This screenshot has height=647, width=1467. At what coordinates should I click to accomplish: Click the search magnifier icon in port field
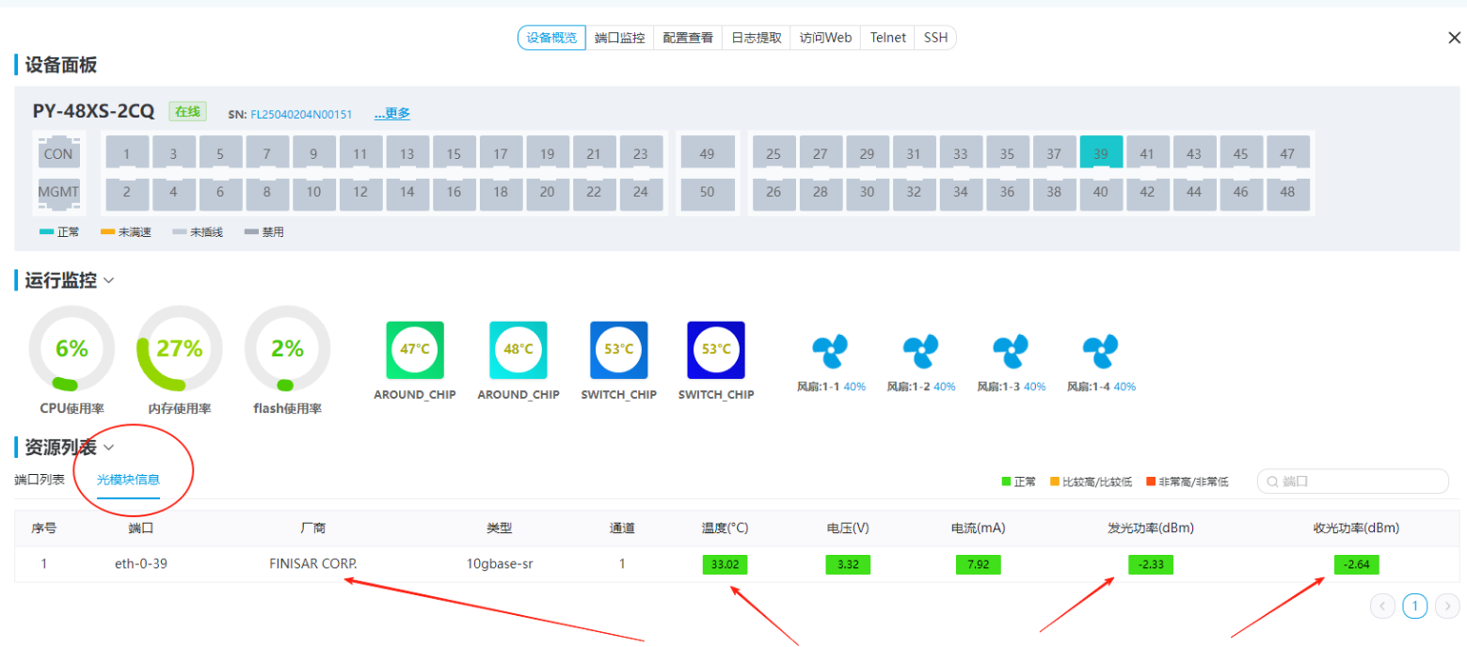[x=1273, y=481]
